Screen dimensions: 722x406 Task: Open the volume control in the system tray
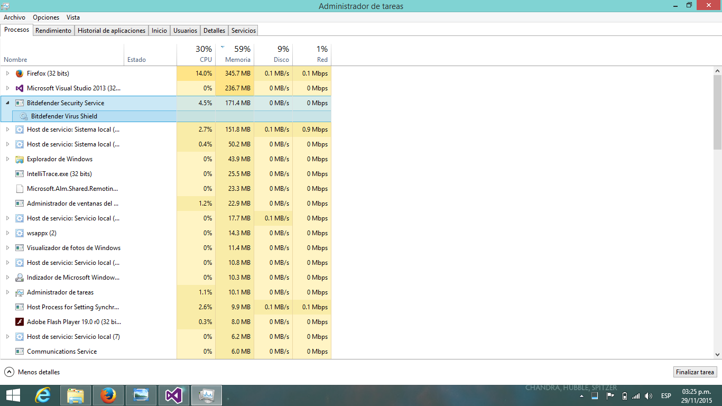pos(649,396)
